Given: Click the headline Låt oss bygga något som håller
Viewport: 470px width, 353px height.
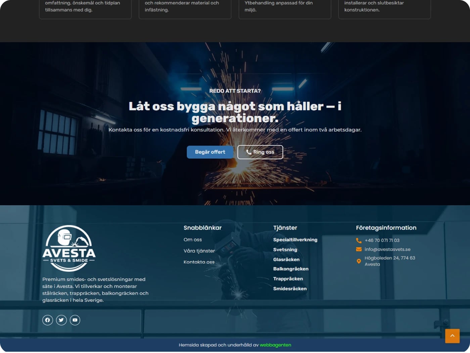Looking at the screenshot, I should pyautogui.click(x=235, y=112).
